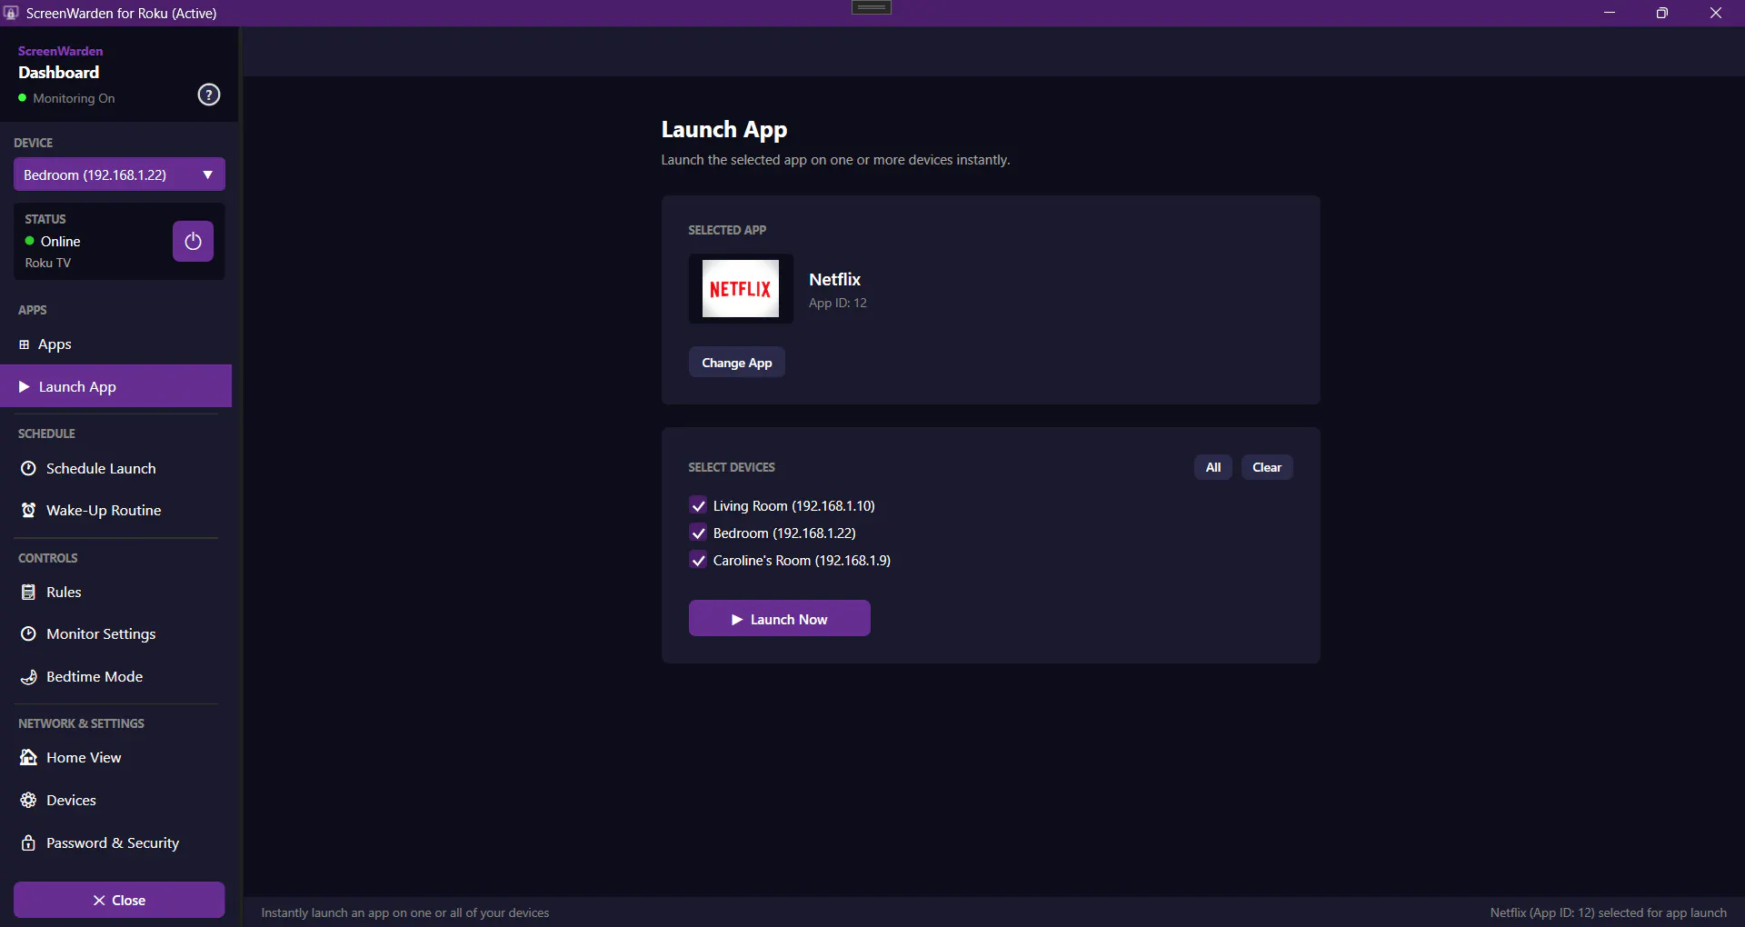Minimize the ScreenWarden window
This screenshot has width=1745, height=927.
point(1610,13)
